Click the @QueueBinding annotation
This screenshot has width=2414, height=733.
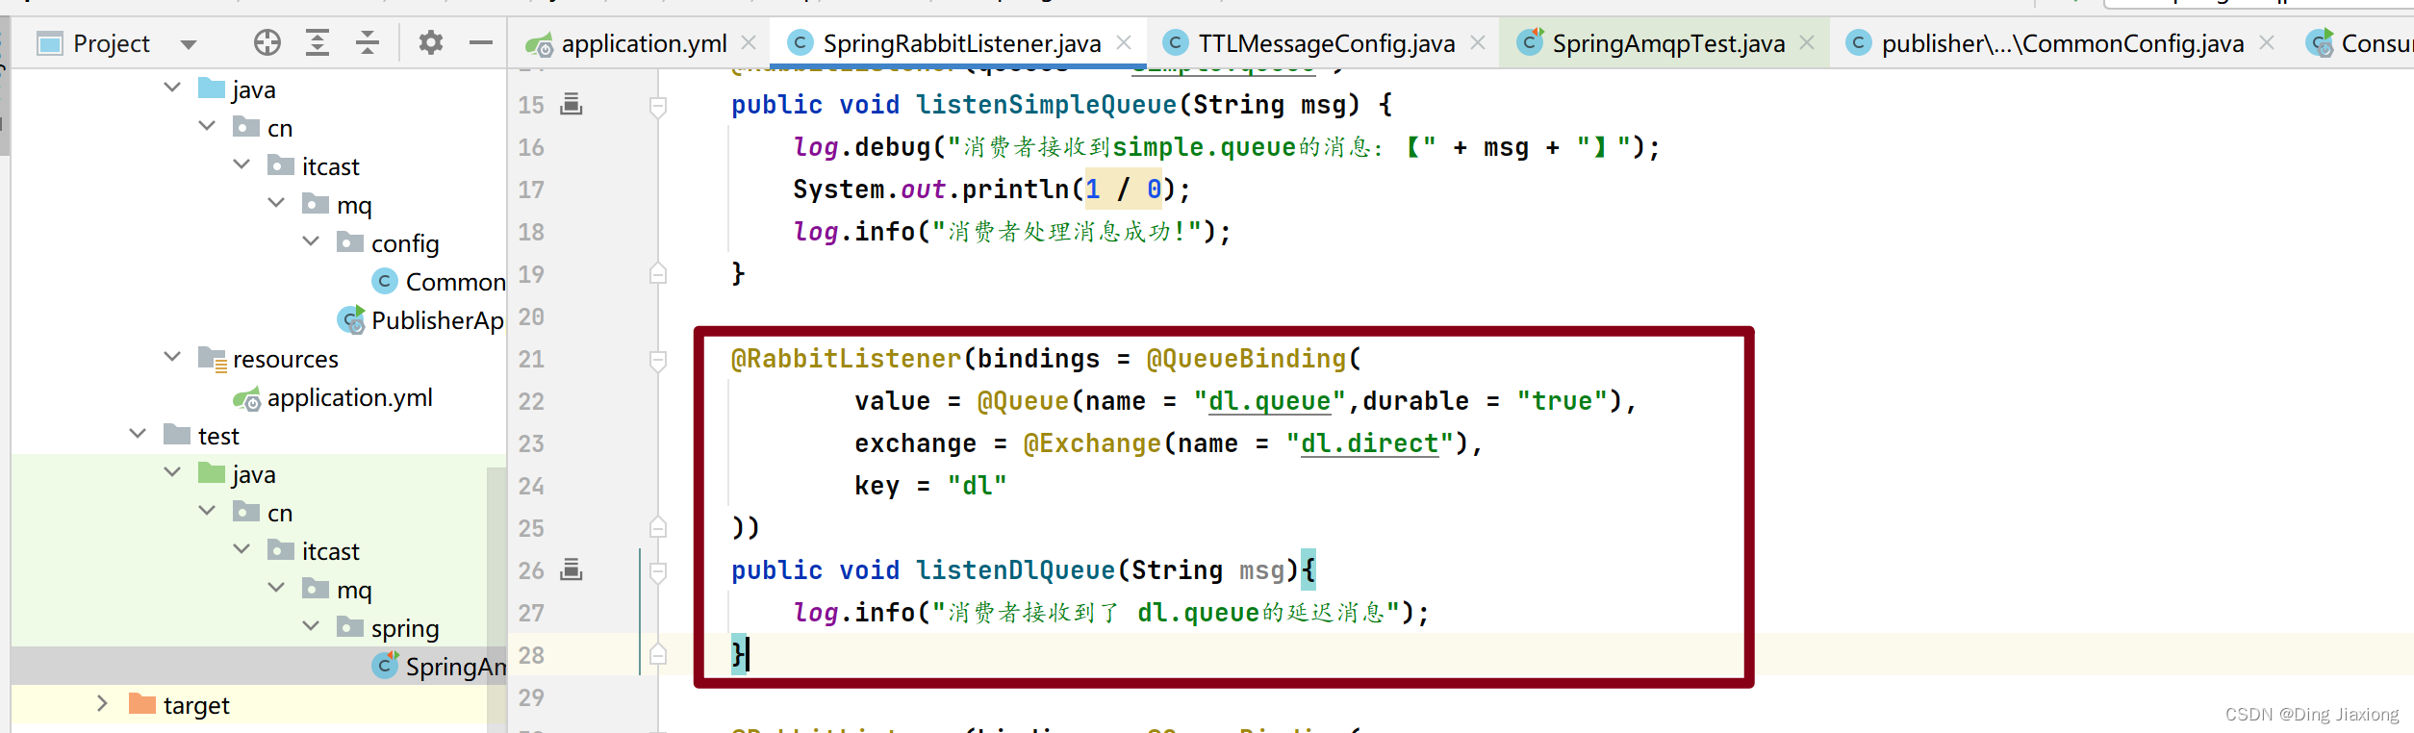point(1246,359)
